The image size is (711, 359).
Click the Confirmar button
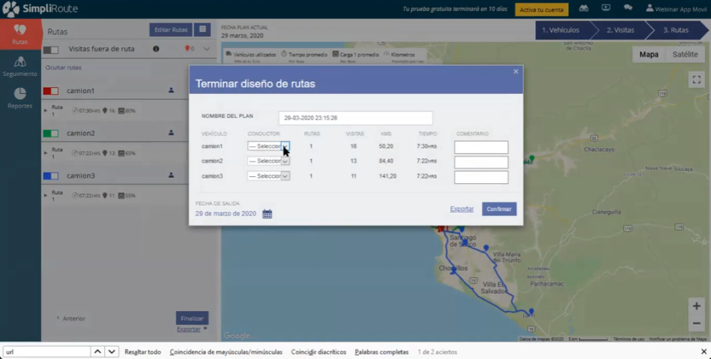[499, 209]
